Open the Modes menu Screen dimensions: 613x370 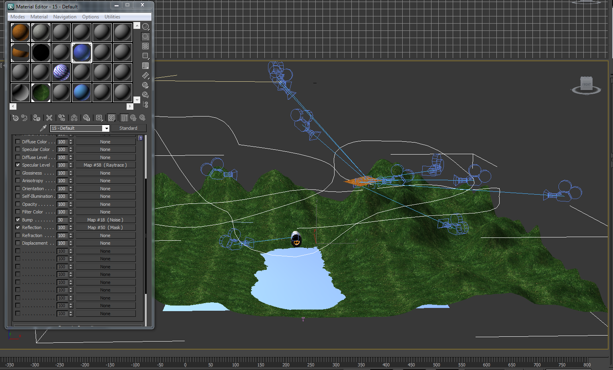coord(18,17)
